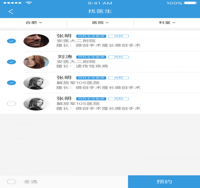Uncheck third row 张明 checkbox

tap(11, 83)
